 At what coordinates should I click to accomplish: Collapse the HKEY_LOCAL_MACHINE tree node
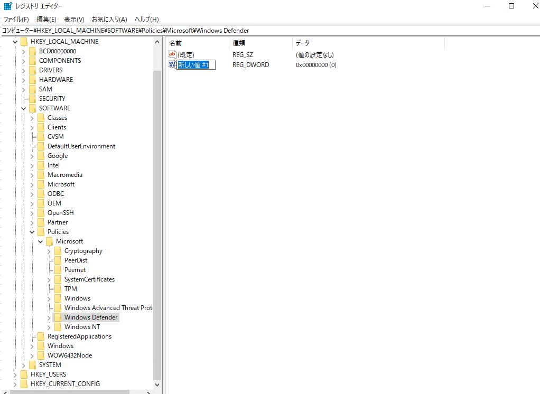15,42
